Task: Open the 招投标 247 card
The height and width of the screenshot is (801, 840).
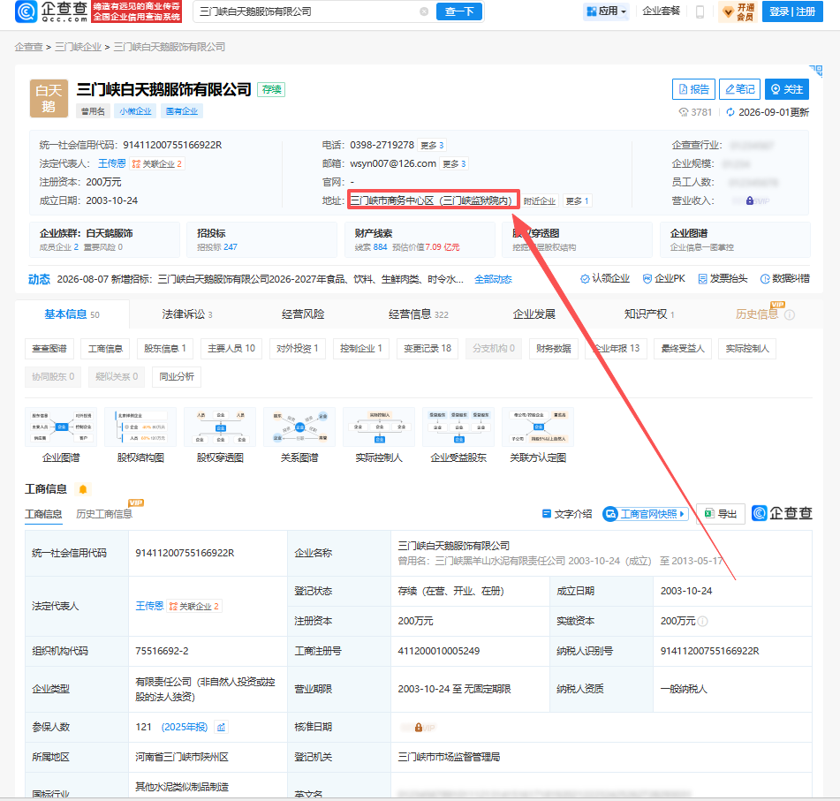Action: 262,239
